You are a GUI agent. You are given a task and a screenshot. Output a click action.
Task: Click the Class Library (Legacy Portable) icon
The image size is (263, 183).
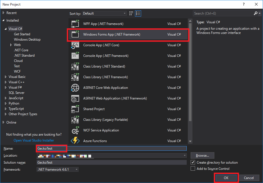click(75, 120)
